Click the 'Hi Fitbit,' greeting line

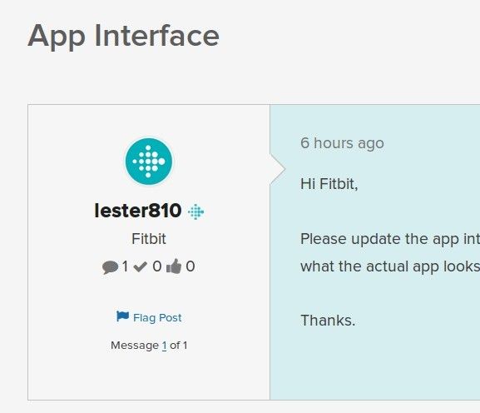329,184
